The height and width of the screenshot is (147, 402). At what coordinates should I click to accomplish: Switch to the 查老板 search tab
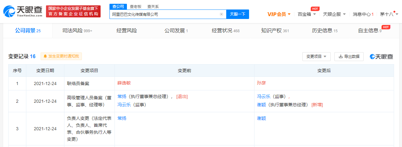coord(135,6)
